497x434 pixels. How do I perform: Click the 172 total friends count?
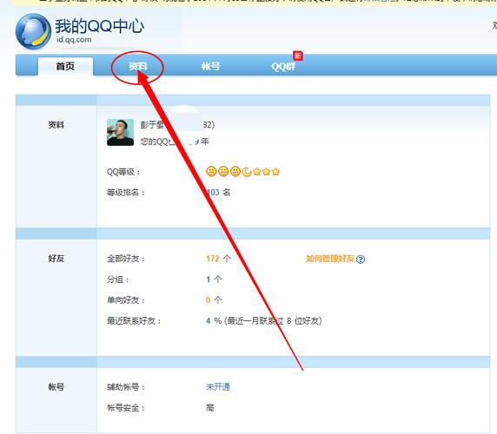213,259
